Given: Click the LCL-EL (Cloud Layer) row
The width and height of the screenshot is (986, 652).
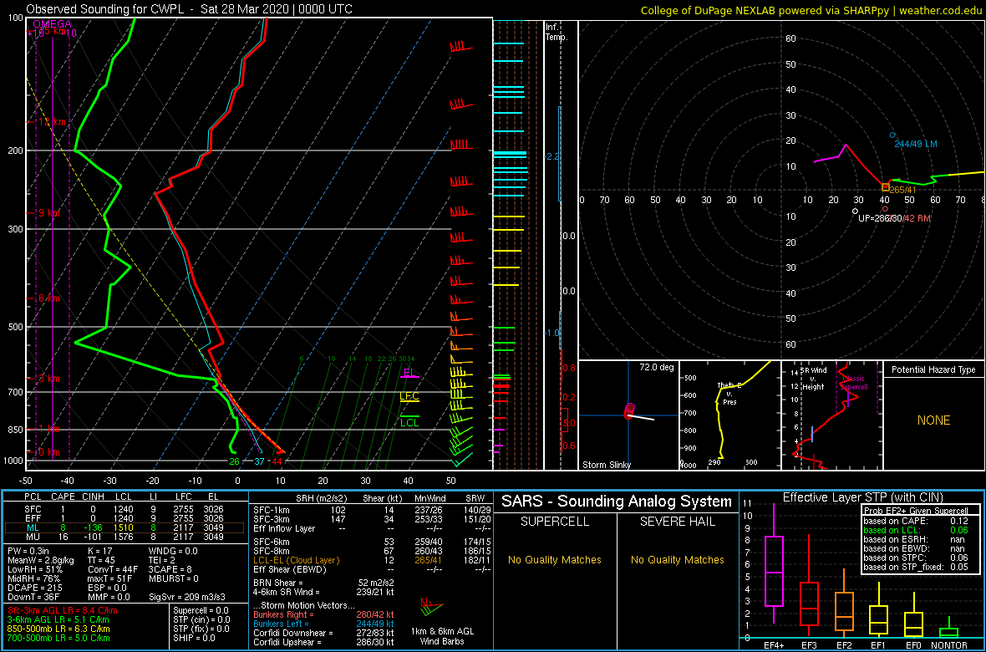Looking at the screenshot, I should coord(371,560).
